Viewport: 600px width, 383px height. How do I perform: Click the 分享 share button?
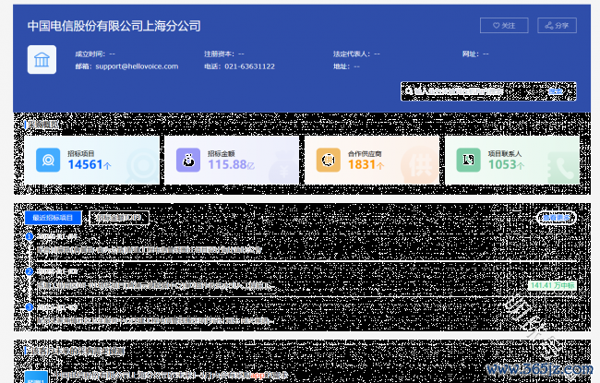coord(557,25)
